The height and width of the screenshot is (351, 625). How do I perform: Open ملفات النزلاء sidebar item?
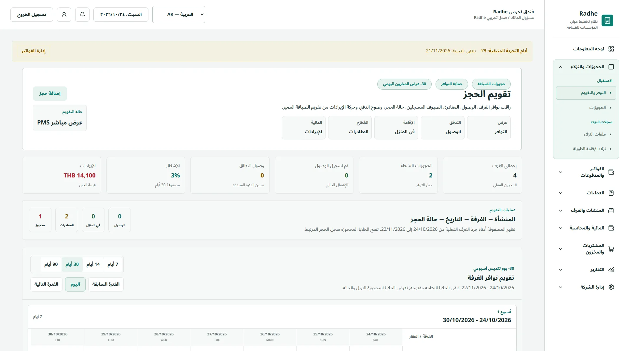click(586, 134)
